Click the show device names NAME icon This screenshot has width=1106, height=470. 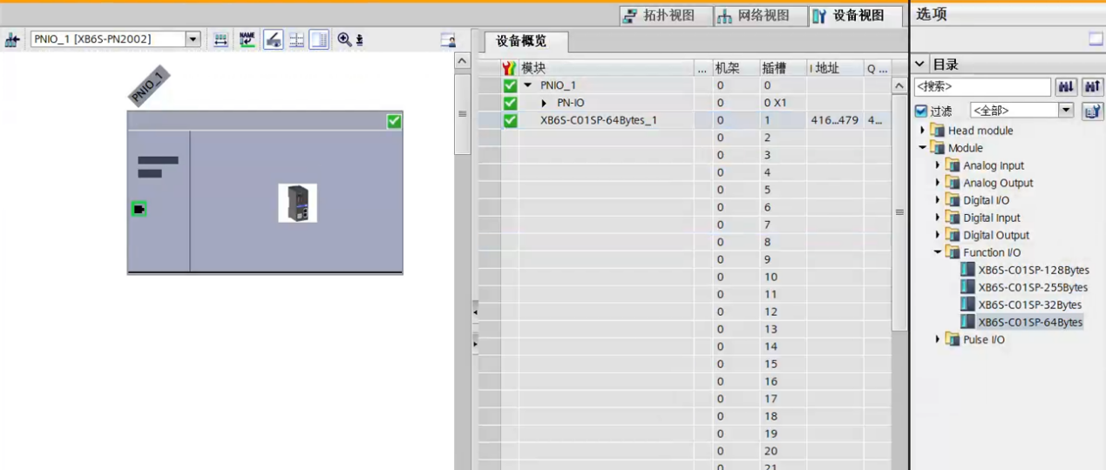pos(248,40)
